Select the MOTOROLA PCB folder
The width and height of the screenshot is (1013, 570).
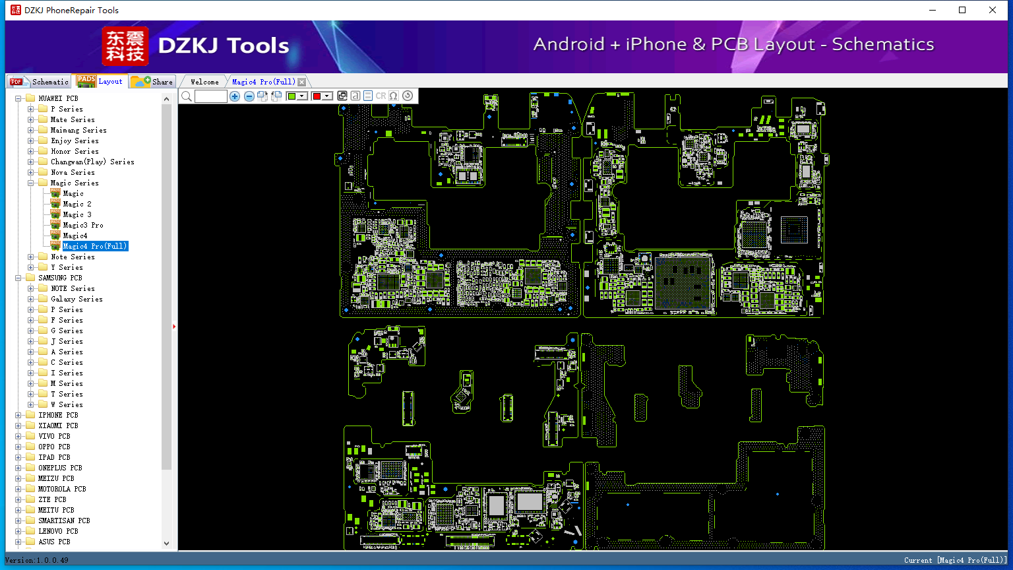(x=62, y=489)
